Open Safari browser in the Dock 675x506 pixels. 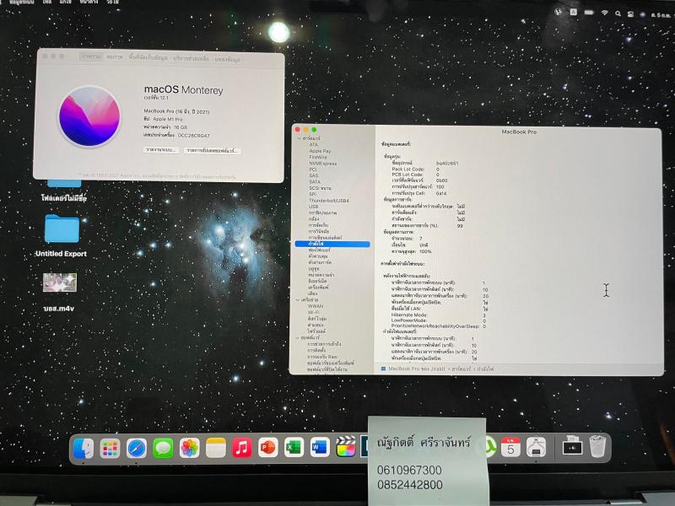click(x=137, y=449)
